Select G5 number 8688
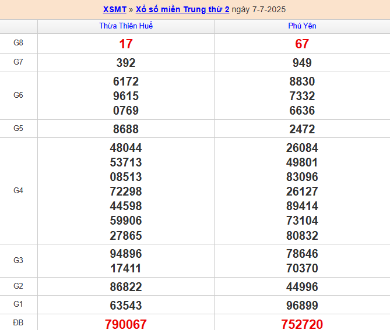The image size is (390, 330). [126, 129]
